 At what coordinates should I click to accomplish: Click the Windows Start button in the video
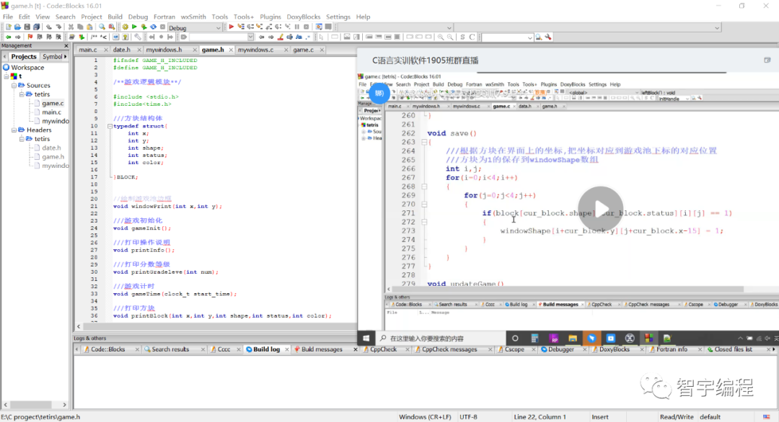pyautogui.click(x=366, y=338)
